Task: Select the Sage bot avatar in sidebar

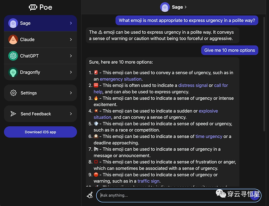Action: 13,23
